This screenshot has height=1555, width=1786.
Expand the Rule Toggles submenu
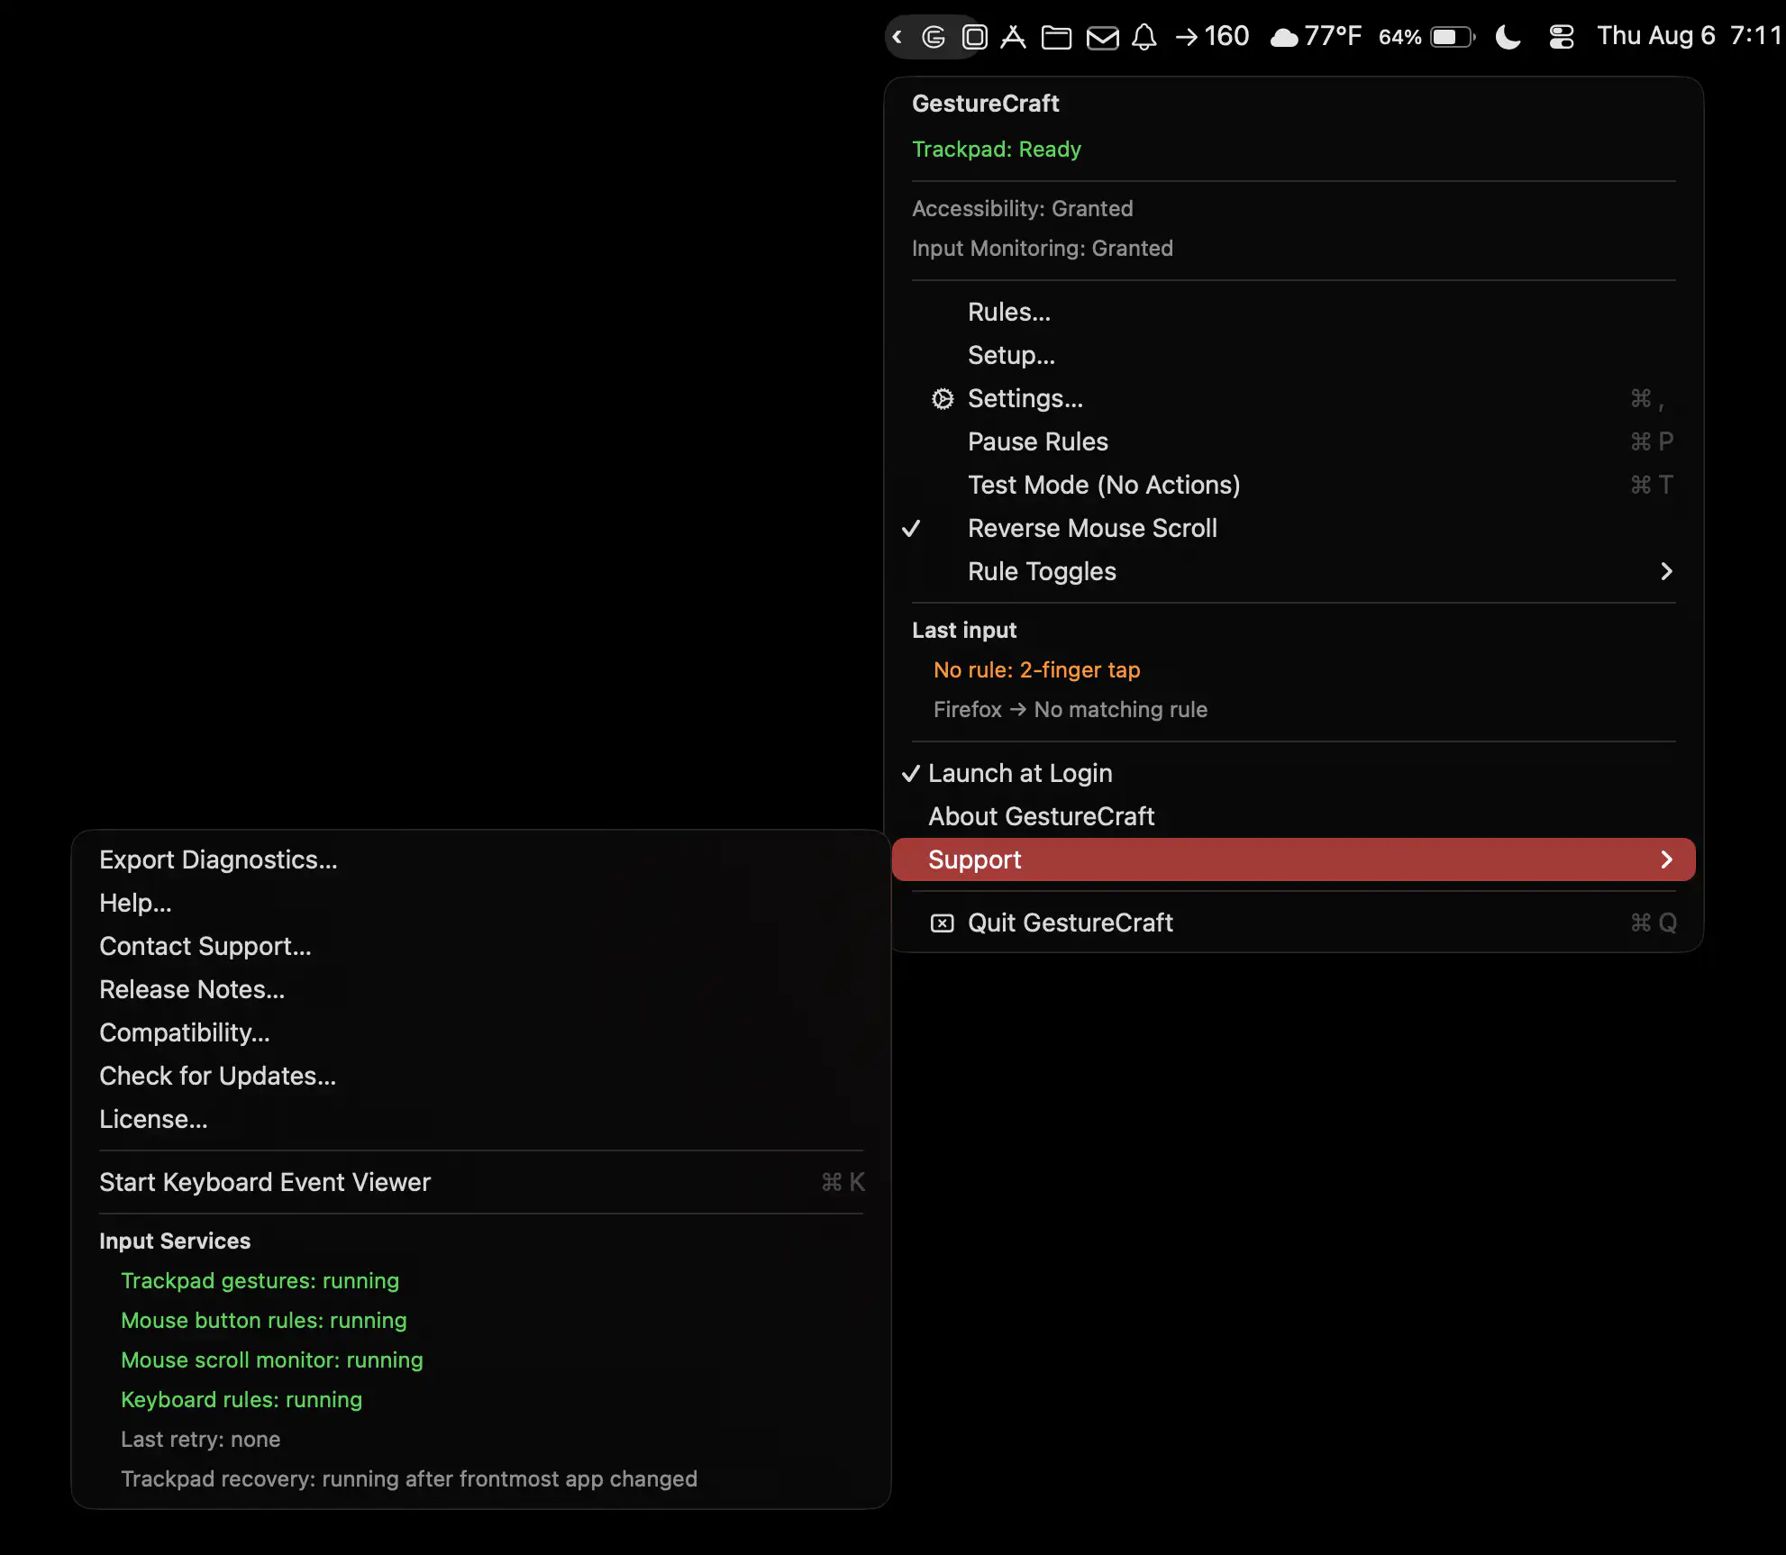tap(1294, 571)
